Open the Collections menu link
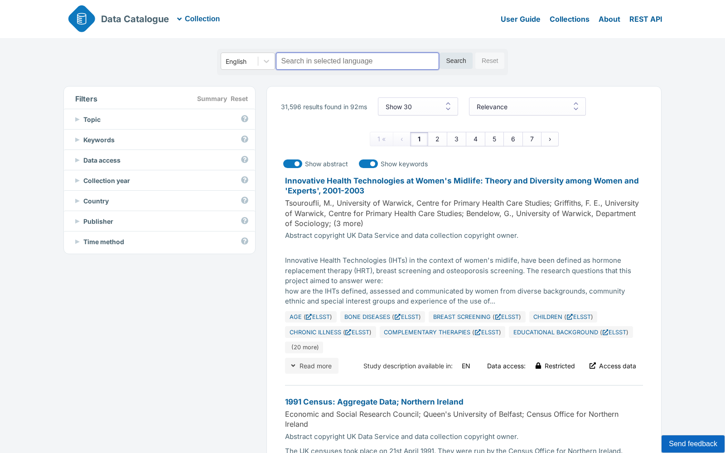Viewport: 725px width, 453px height. [x=570, y=19]
